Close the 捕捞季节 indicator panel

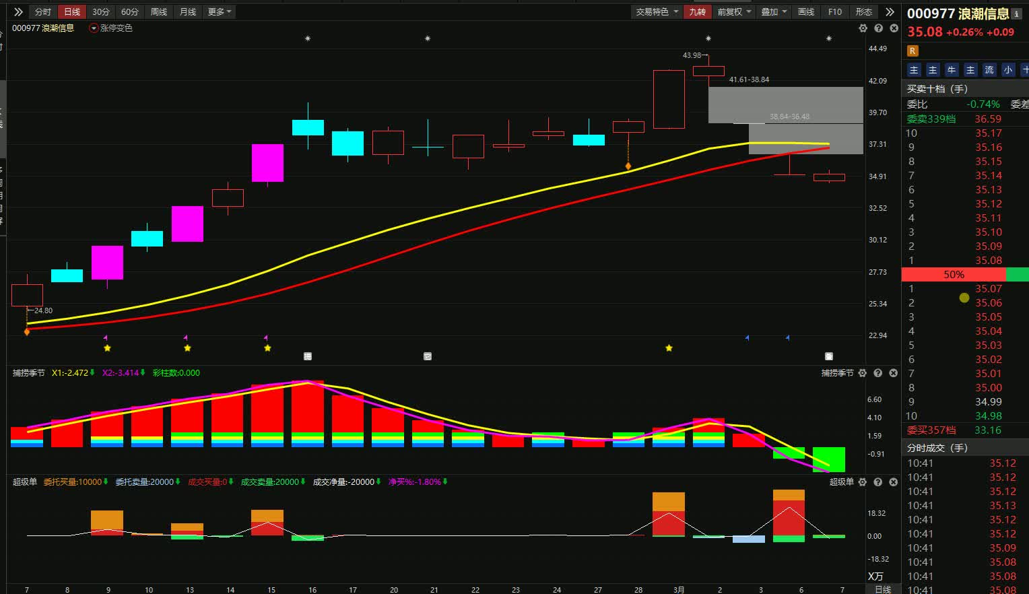893,372
